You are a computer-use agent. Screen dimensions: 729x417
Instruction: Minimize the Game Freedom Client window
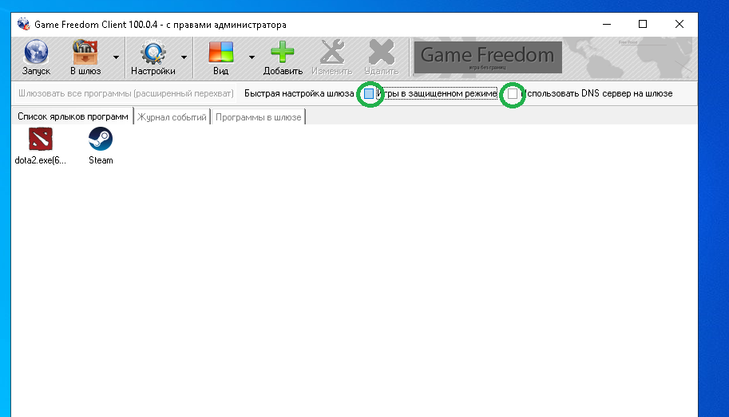click(x=607, y=24)
